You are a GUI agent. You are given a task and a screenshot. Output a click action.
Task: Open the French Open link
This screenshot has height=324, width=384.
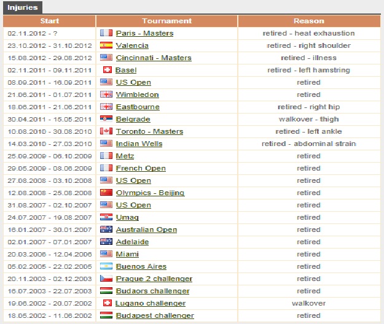coord(141,168)
